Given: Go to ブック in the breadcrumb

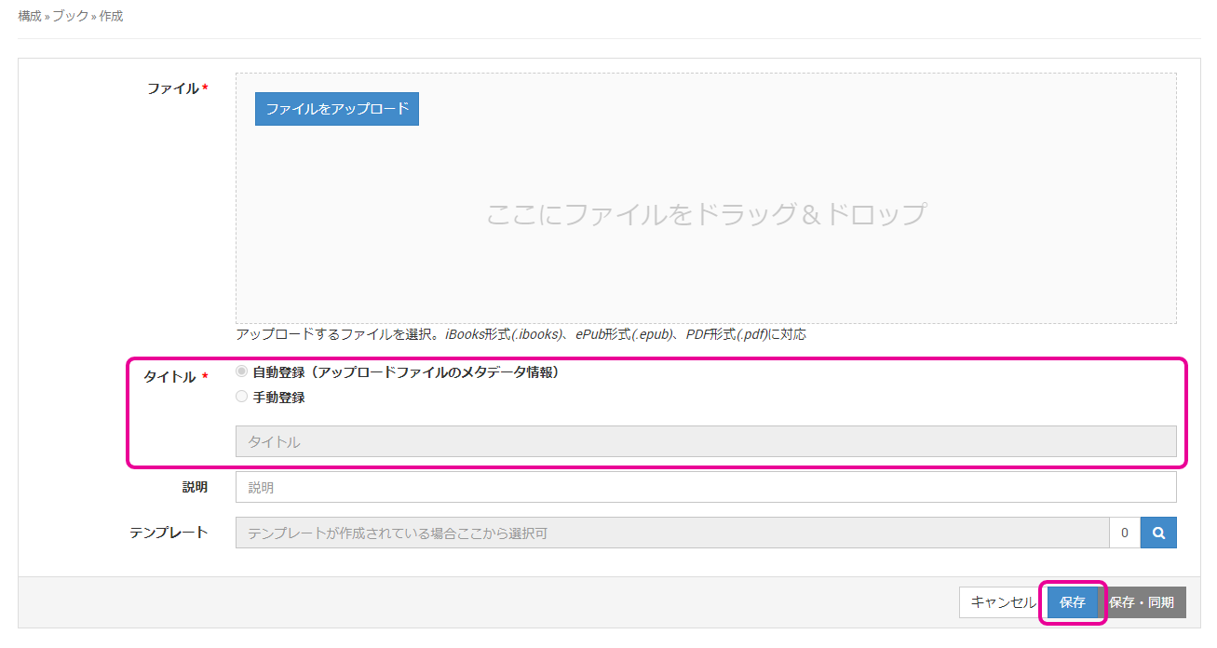Looking at the screenshot, I should tap(70, 17).
